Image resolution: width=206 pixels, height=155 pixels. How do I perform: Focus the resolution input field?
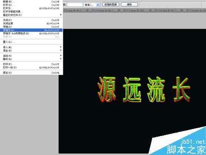[75, 5]
